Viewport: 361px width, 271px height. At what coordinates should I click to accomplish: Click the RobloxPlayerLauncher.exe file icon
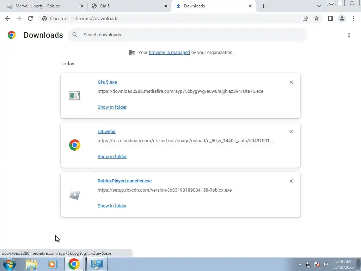[75, 194]
